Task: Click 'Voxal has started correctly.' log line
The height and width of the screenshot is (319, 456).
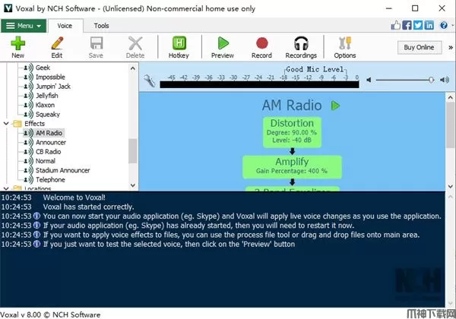Action: click(88, 207)
